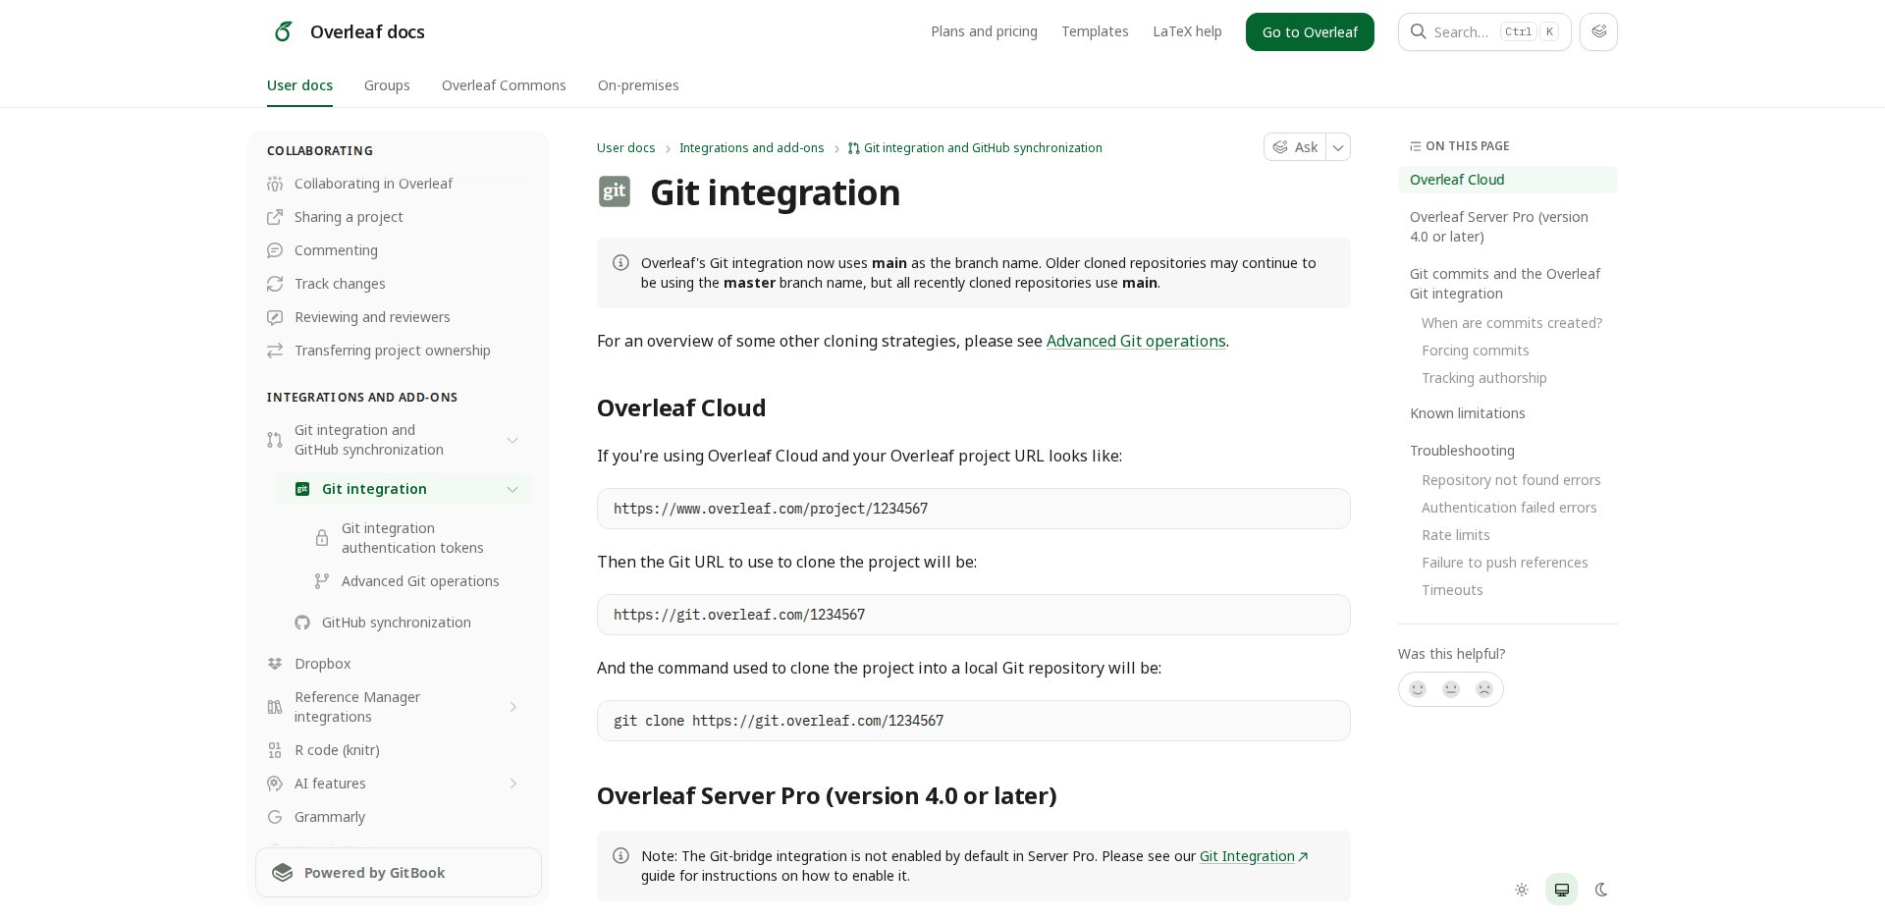Click the AI features icon
Viewport: 1885px width, 921px height.
tap(275, 784)
